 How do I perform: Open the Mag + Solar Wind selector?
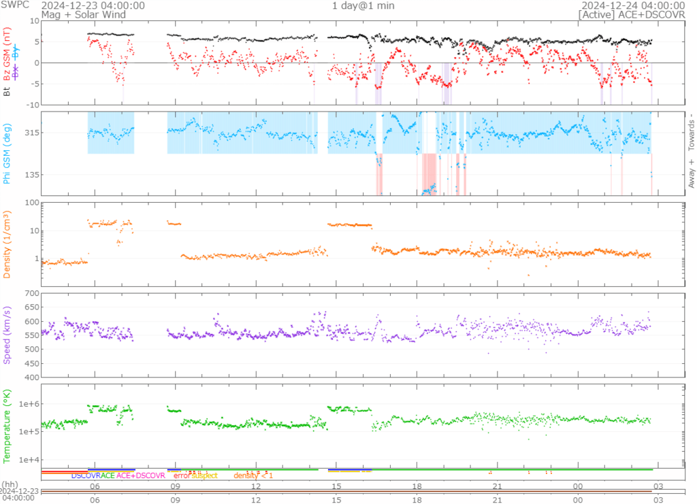74,14
